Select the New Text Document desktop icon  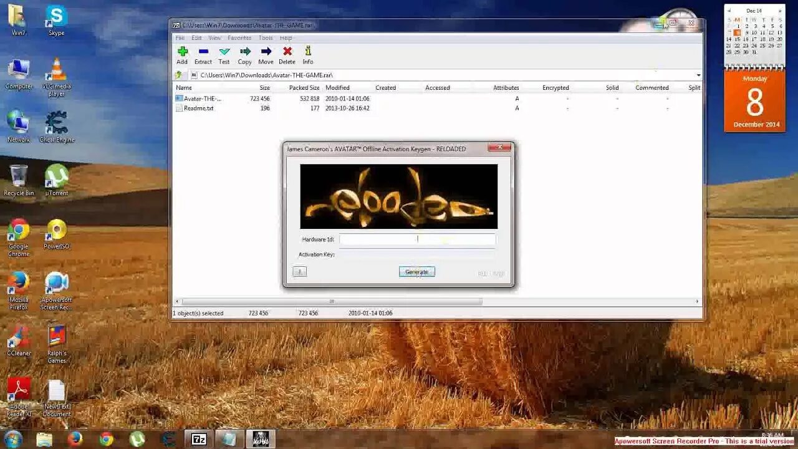coord(57,398)
